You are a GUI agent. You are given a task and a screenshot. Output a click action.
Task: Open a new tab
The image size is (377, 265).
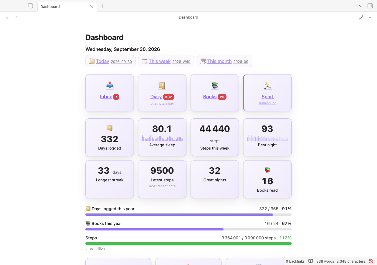102,6
